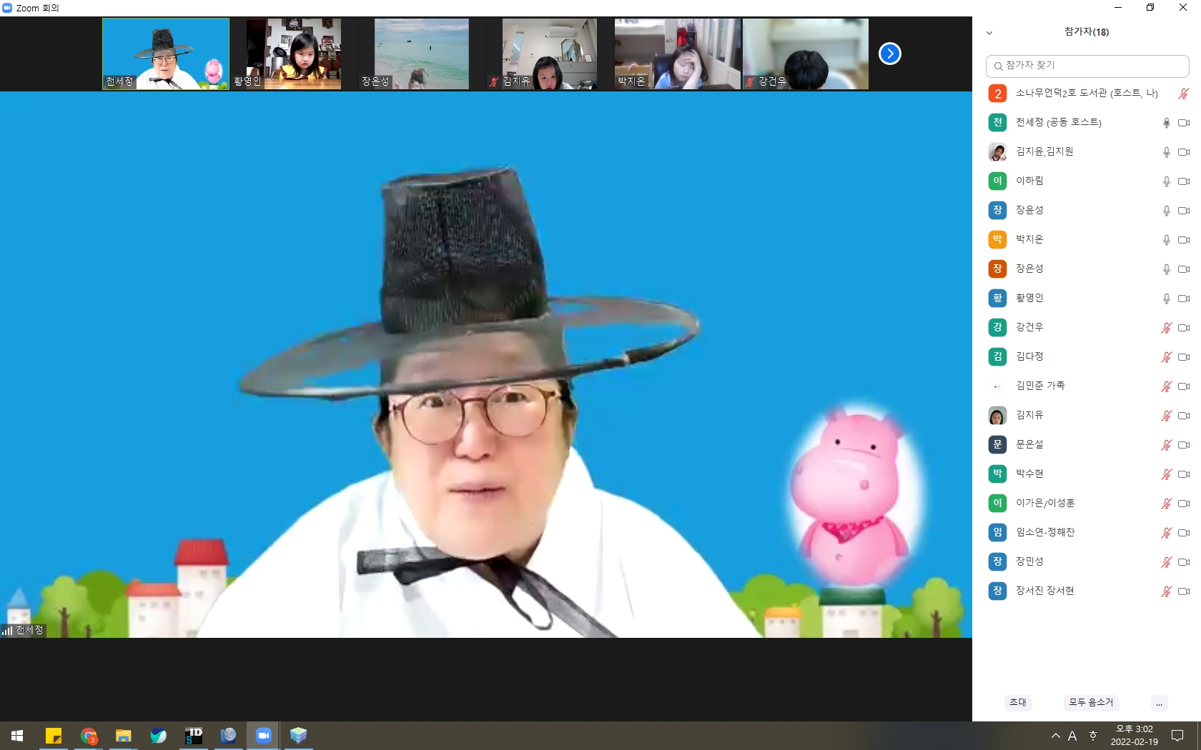This screenshot has height=750, width=1201.
Task: Click the video camera icon beside 박지온
Action: pos(1183,240)
